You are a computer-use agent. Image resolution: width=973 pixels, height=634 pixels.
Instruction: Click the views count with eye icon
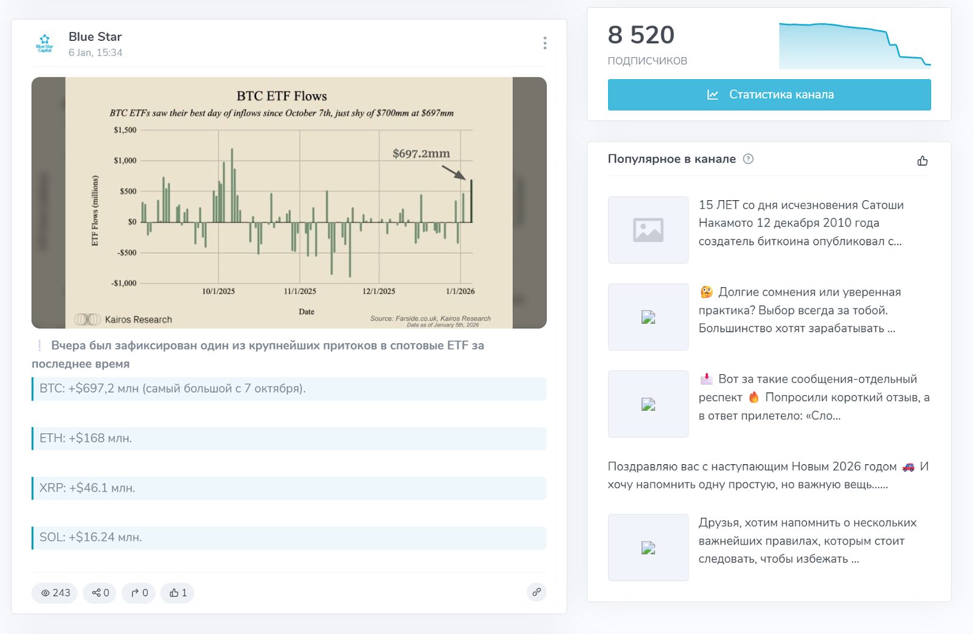pos(55,593)
